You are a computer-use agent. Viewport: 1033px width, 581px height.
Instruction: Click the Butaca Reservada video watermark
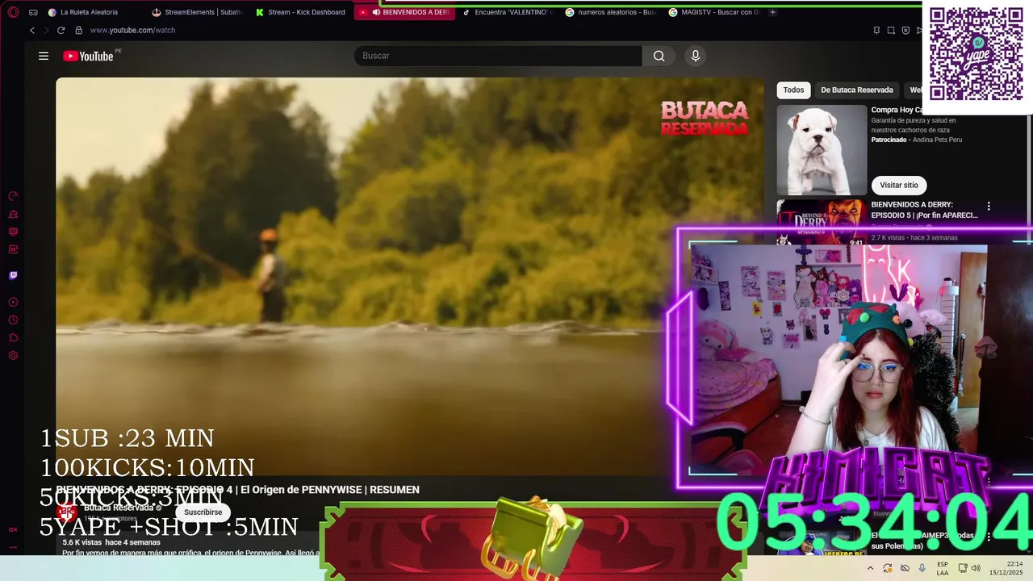point(705,118)
